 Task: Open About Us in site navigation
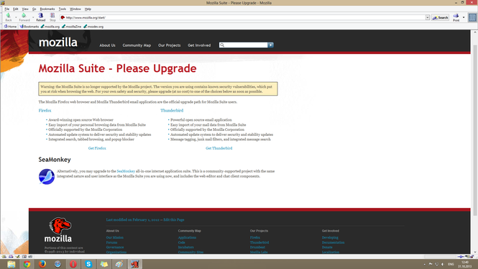click(x=107, y=45)
